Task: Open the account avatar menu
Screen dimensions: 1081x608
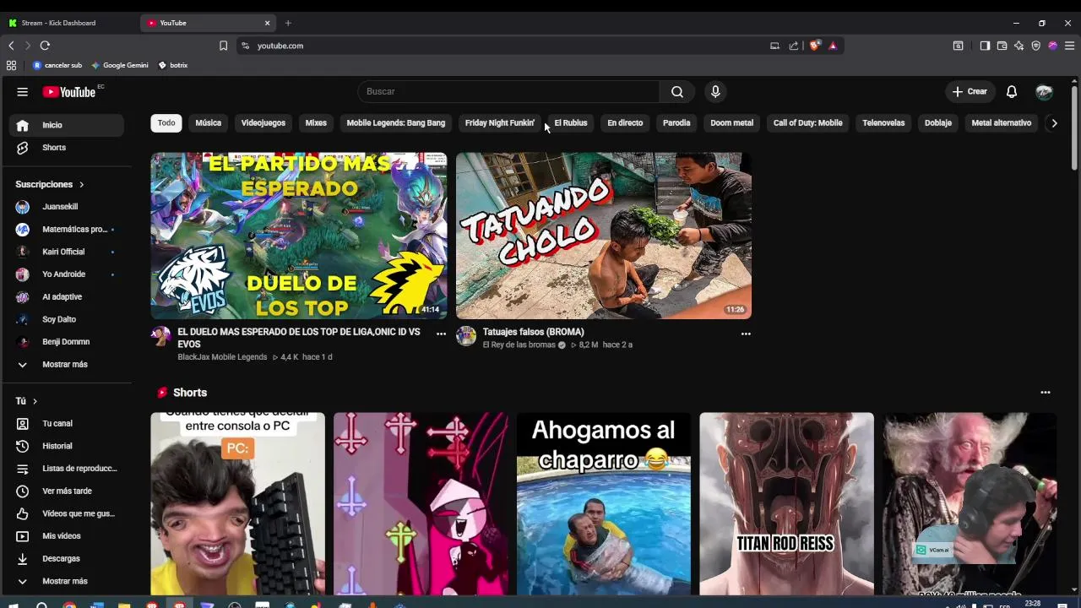Action: click(1045, 91)
